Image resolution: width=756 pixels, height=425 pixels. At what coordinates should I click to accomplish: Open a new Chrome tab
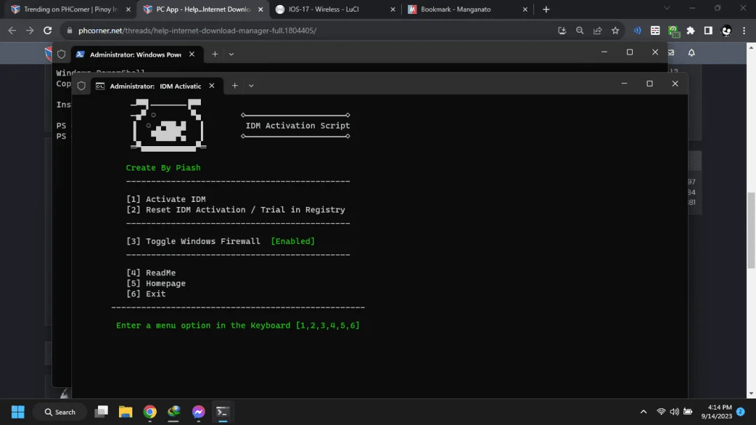coord(546,9)
